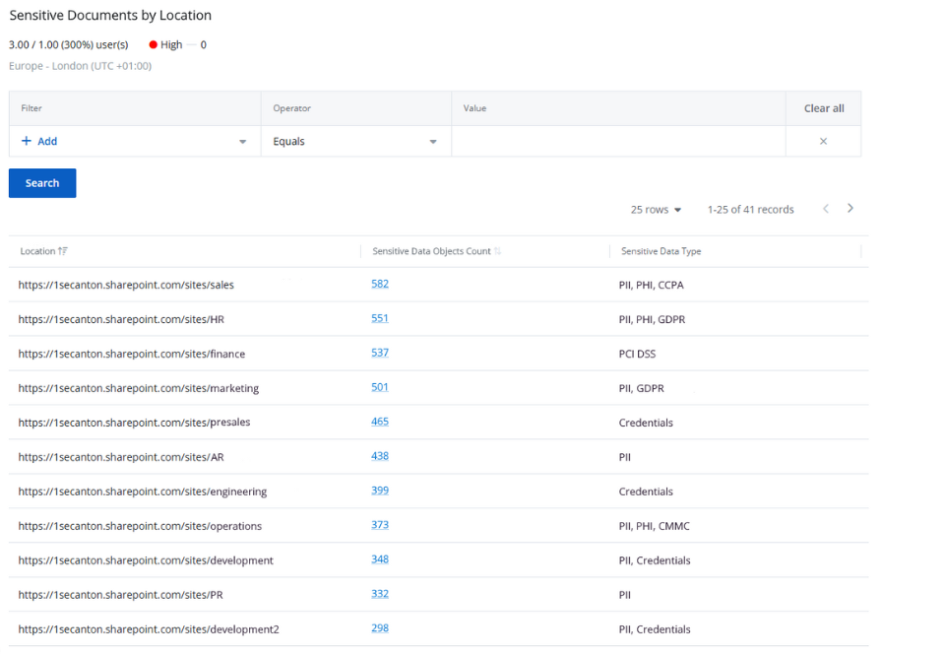
Task: Sort by Sensitive Data Objects Count column
Action: click(499, 251)
